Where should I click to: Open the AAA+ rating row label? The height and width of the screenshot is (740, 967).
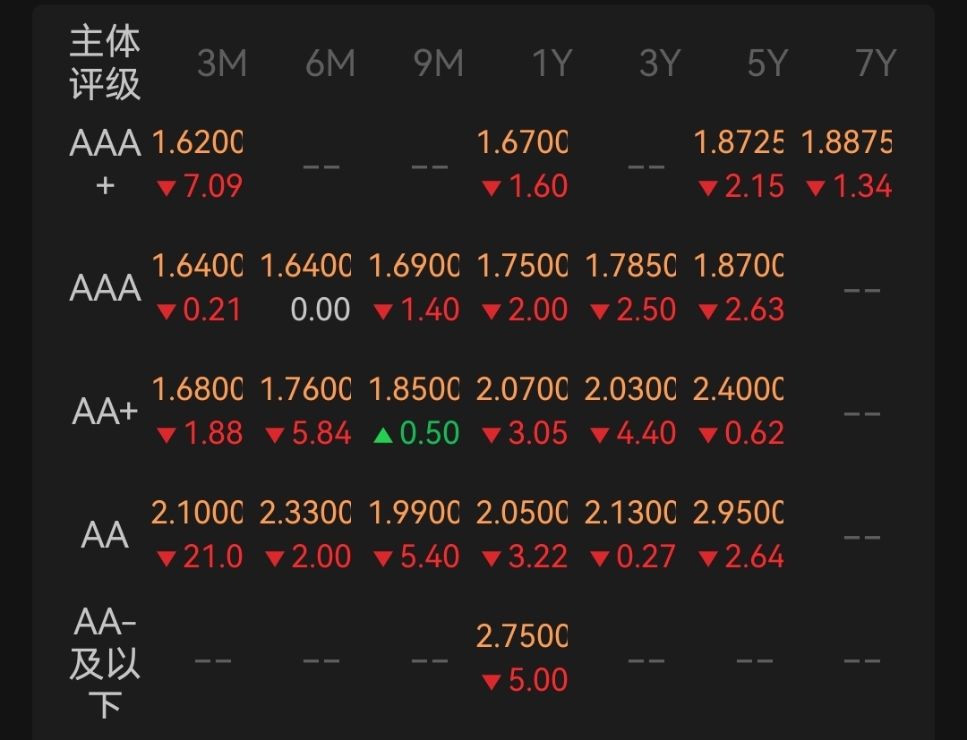point(105,164)
